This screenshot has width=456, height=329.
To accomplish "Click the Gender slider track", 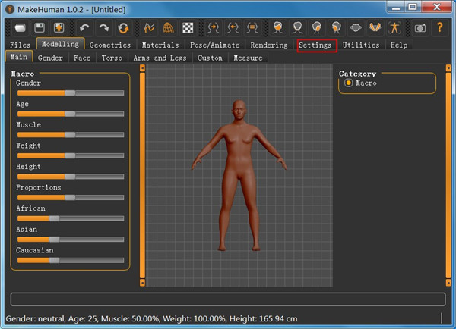I will 69,92.
